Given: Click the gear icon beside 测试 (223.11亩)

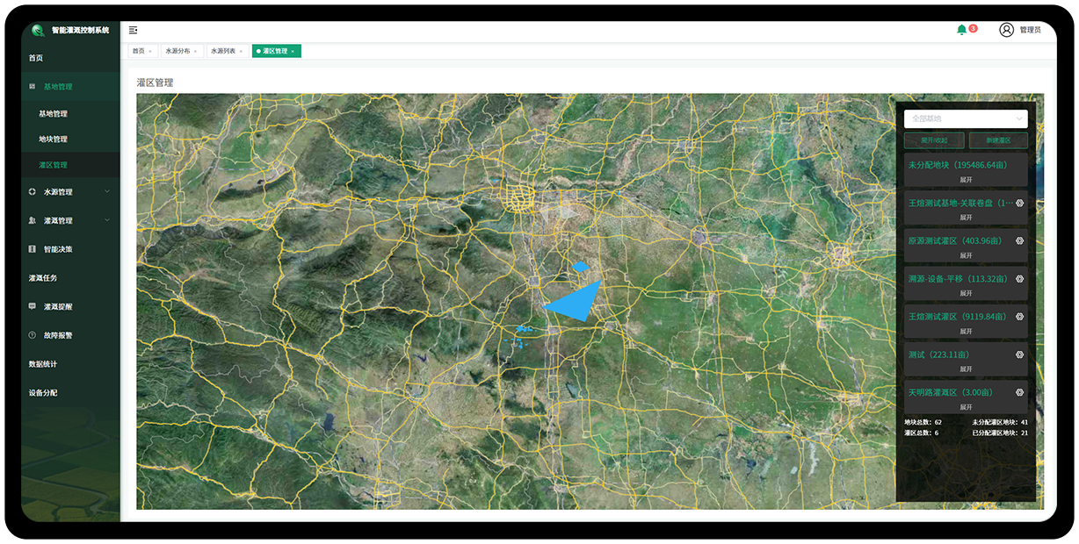Looking at the screenshot, I should coord(1019,354).
